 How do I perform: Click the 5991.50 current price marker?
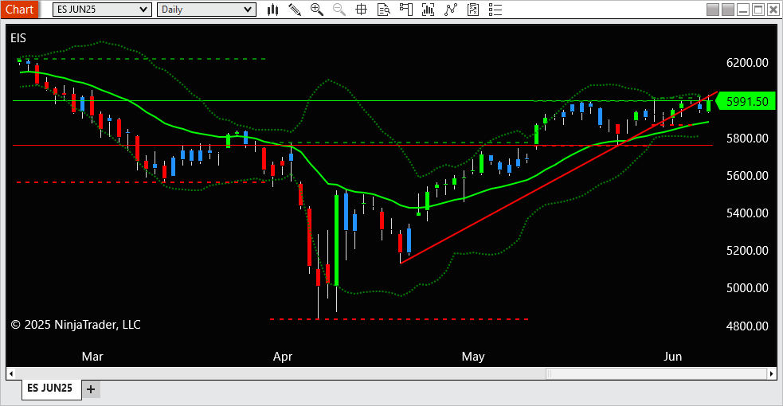pyautogui.click(x=746, y=102)
